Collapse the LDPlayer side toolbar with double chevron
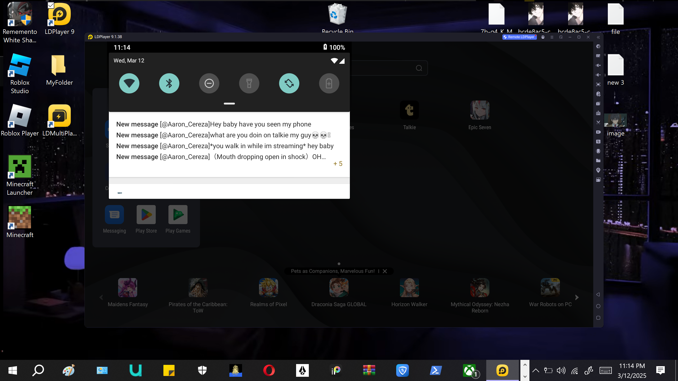678x381 pixels. click(598, 37)
